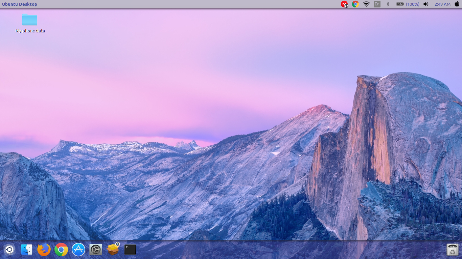Image resolution: width=462 pixels, height=259 pixels.
Task: Open the My phone data folder
Action: [x=30, y=20]
